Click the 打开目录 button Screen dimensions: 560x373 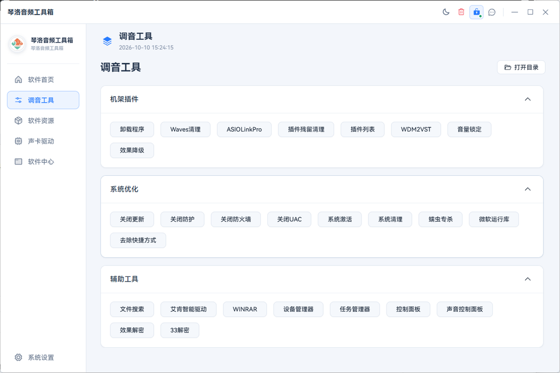pyautogui.click(x=521, y=67)
